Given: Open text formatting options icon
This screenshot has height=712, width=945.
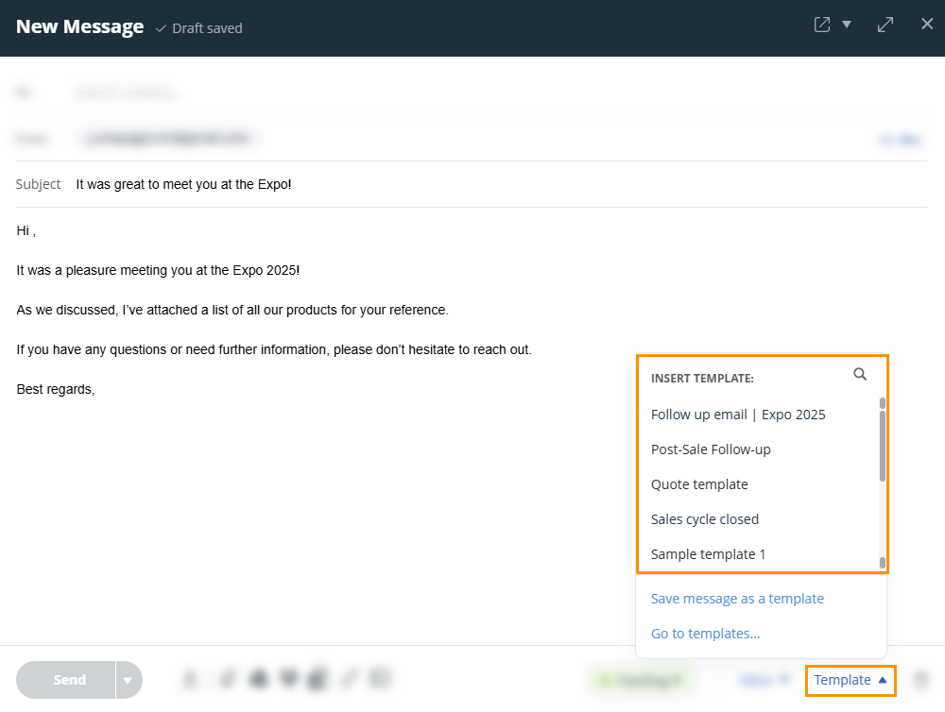Looking at the screenshot, I should [189, 679].
